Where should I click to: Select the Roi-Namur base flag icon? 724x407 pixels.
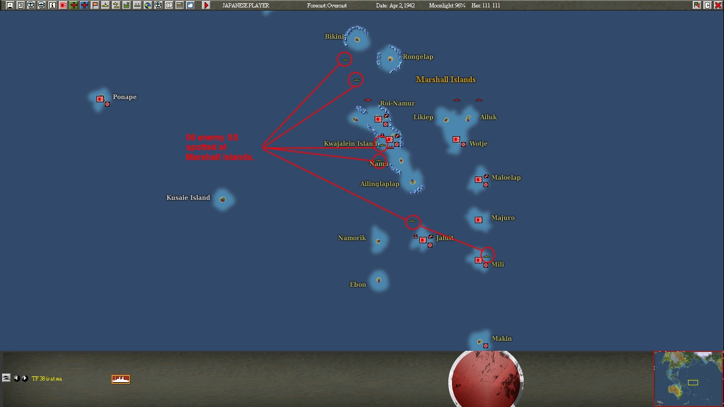(378, 119)
